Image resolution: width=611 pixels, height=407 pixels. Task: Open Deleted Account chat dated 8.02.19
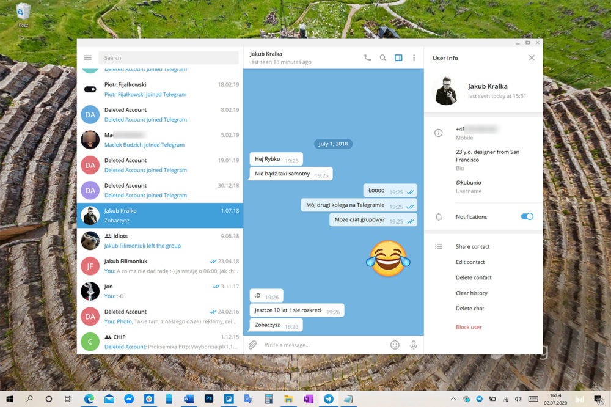point(159,115)
